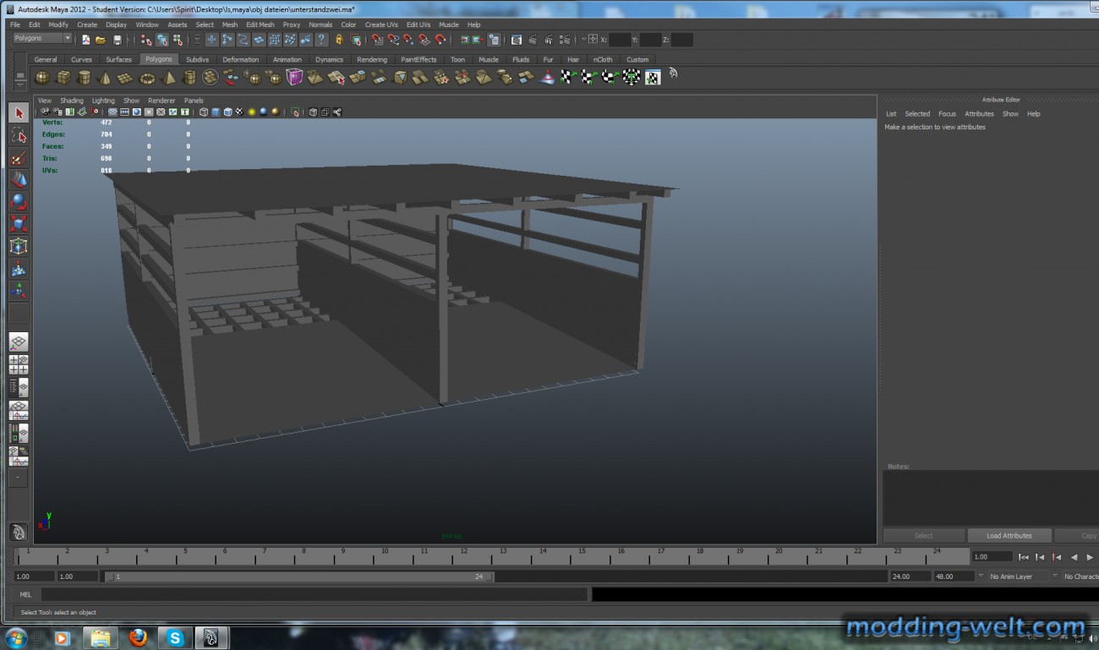Create a polygon cylinder from shelf
This screenshot has width=1099, height=650.
(x=84, y=78)
